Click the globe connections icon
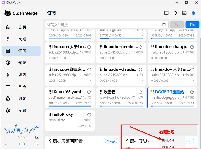 [x=8, y=63]
